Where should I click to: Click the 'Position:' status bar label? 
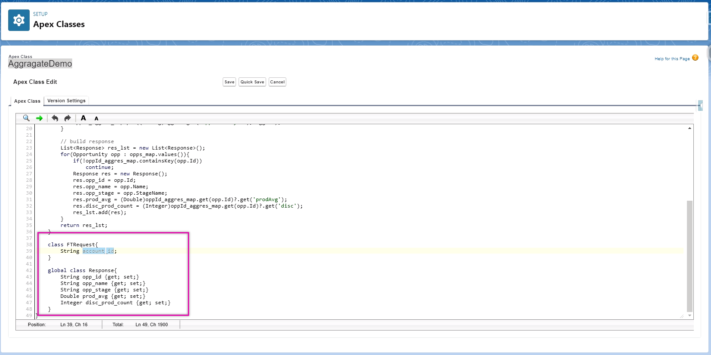pyautogui.click(x=37, y=324)
